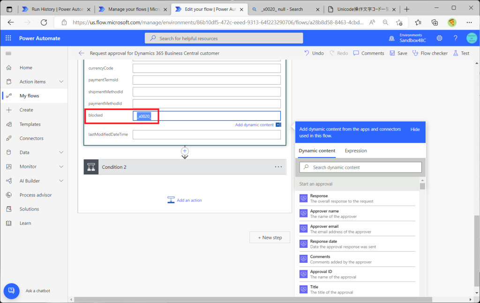480x303 pixels.
Task: Click the Undo button
Action: pyautogui.click(x=314, y=53)
